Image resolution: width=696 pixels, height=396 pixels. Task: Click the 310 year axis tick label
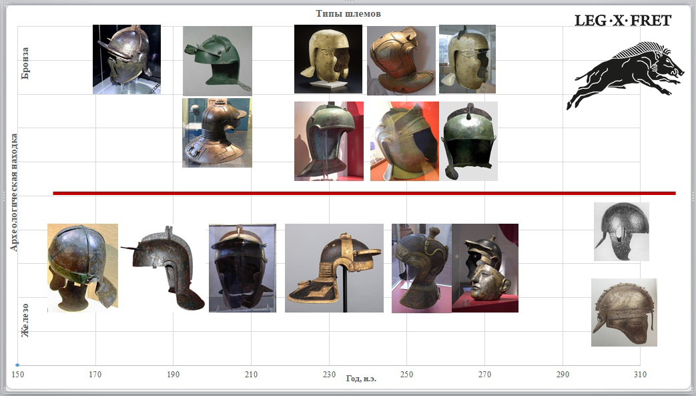point(640,375)
